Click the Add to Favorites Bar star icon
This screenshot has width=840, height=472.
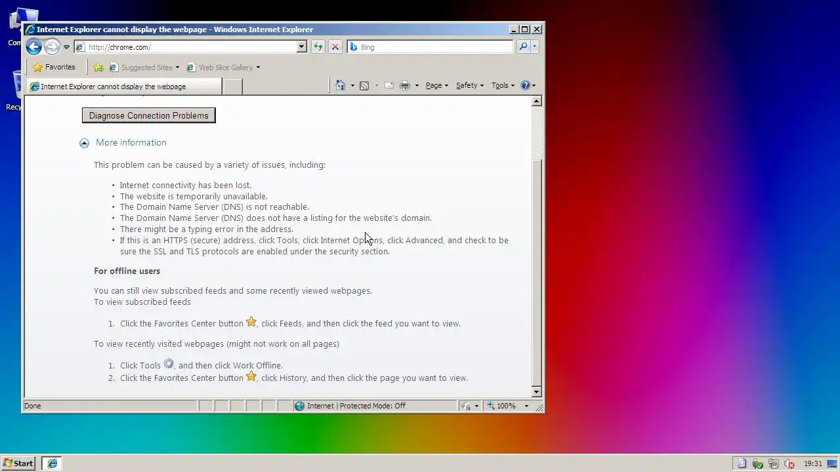pos(98,68)
